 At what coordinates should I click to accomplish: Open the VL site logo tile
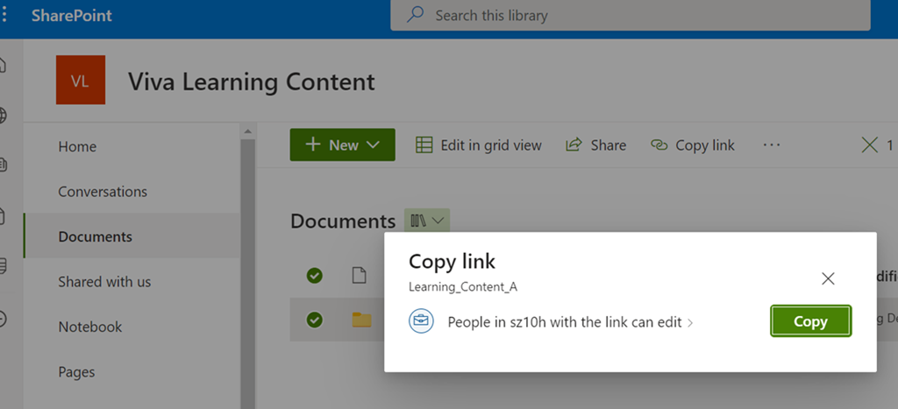click(x=80, y=80)
